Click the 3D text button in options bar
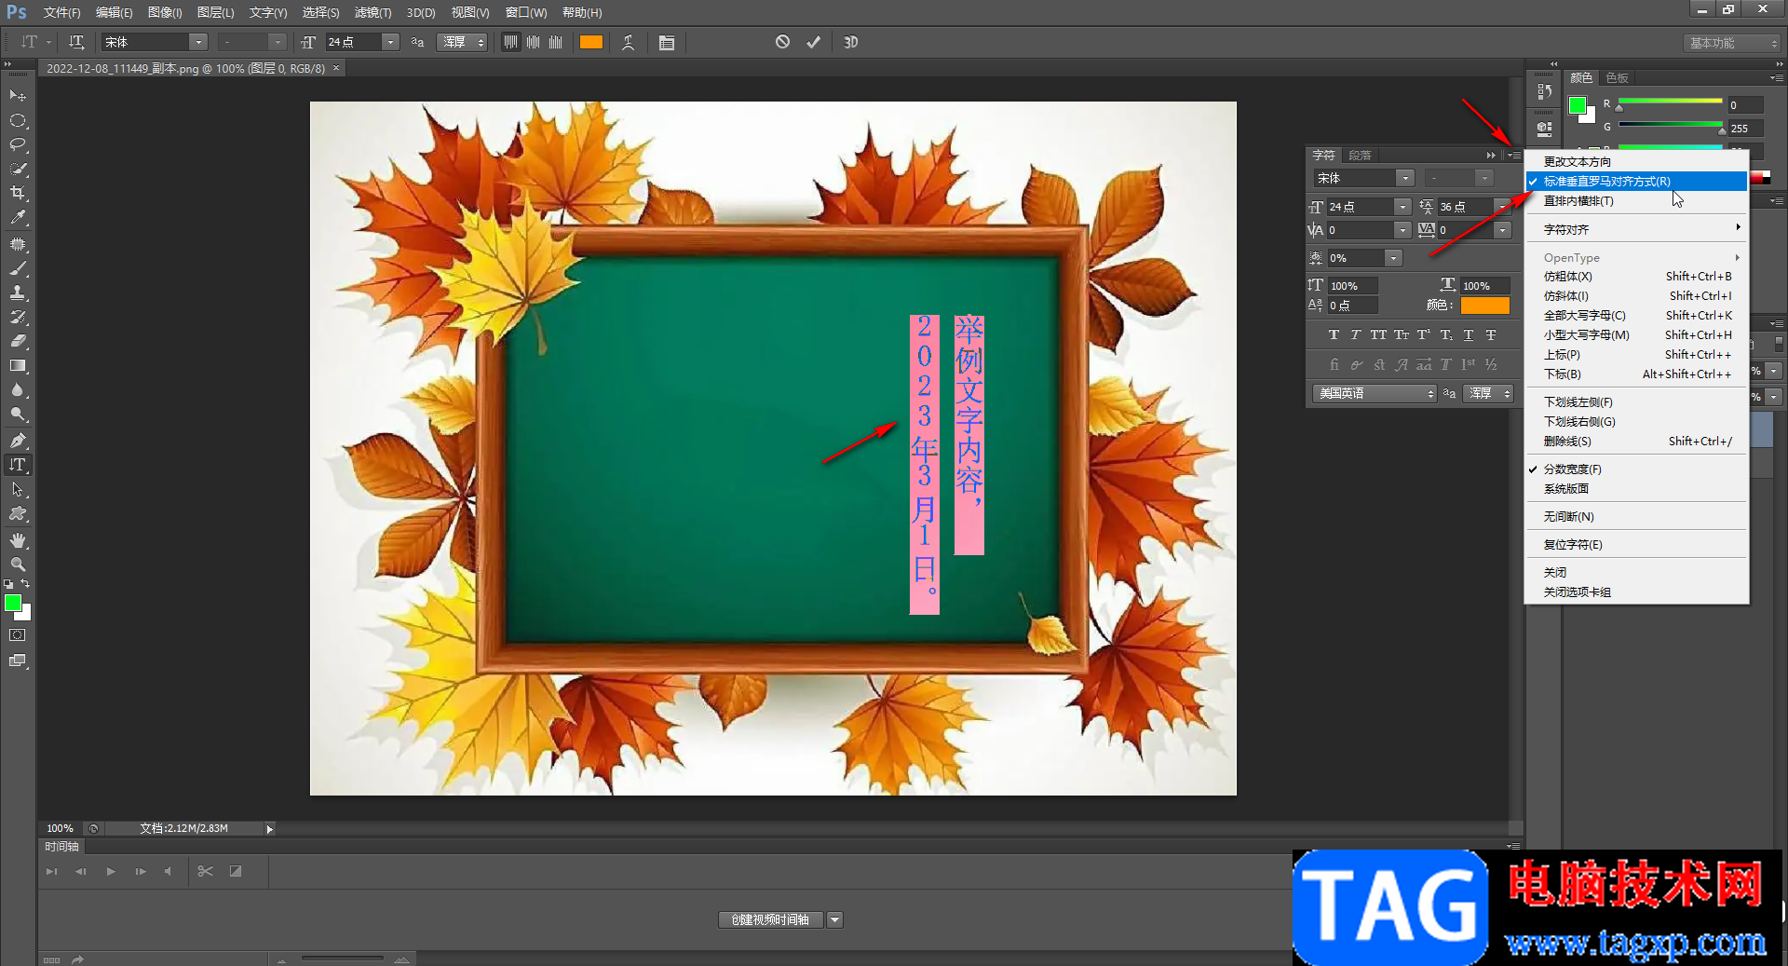This screenshot has height=966, width=1788. click(850, 42)
